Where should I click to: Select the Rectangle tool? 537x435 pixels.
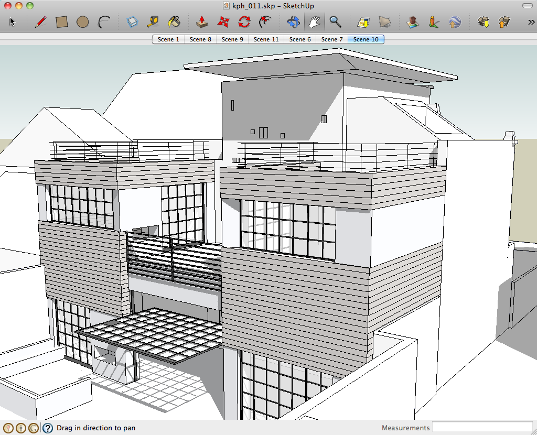pyautogui.click(x=62, y=22)
